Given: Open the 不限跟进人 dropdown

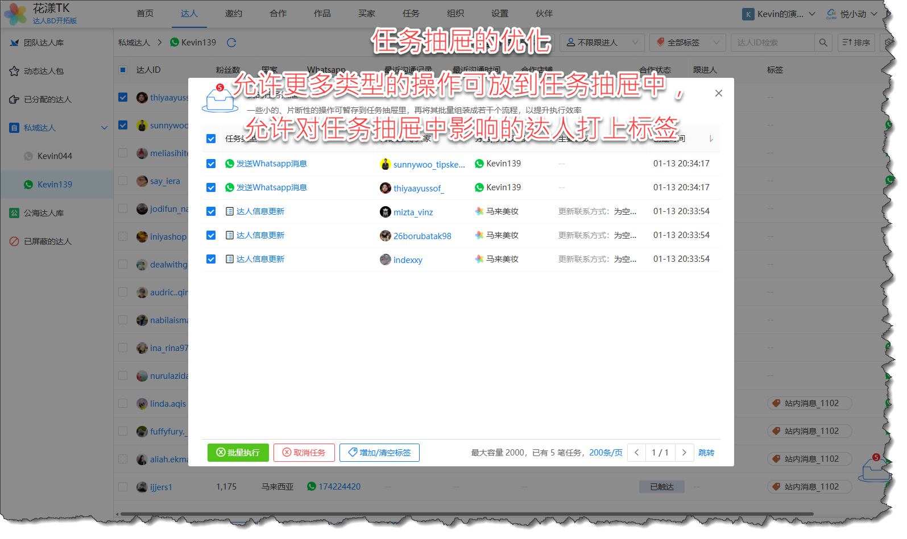Looking at the screenshot, I should click(602, 43).
